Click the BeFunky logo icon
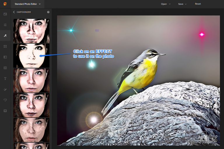The image size is (224, 149). 5,4
